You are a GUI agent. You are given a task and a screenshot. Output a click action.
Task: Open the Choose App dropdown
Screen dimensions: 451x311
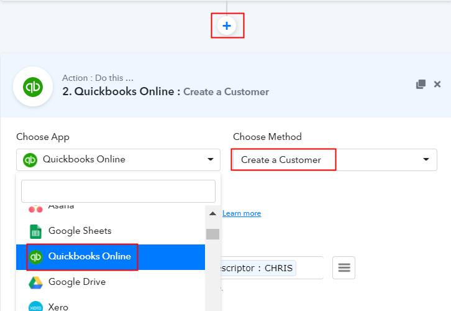[118, 159]
